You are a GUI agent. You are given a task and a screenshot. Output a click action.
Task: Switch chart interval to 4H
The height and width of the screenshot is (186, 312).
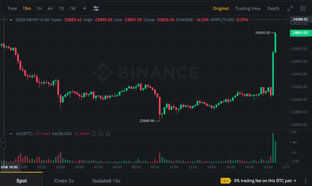point(50,8)
